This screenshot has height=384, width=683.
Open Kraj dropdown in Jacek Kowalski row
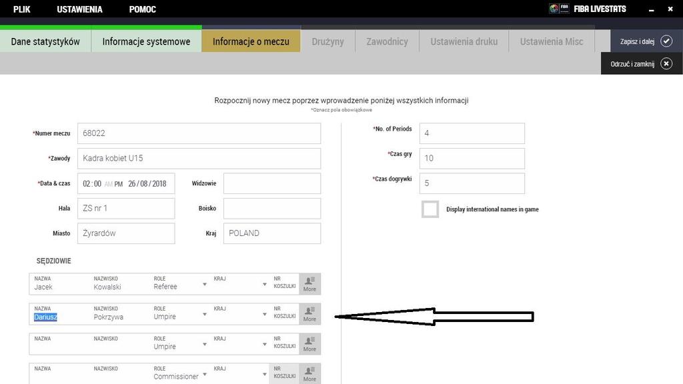point(264,284)
